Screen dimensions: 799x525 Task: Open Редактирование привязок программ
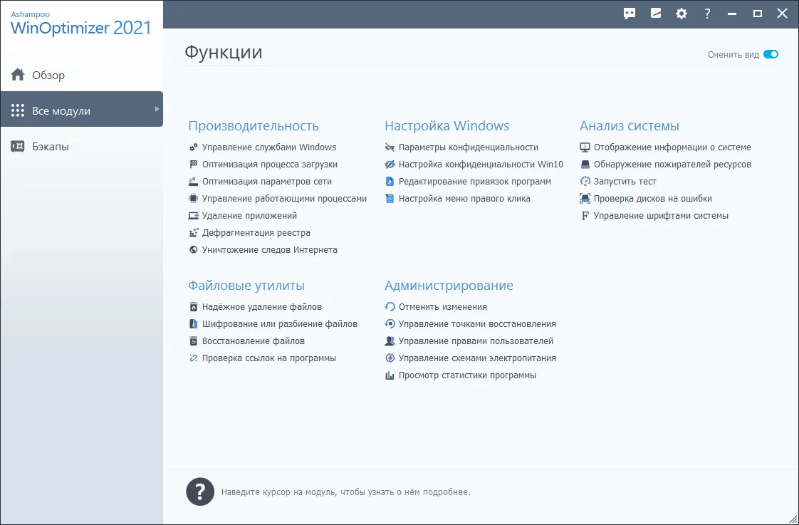pyautogui.click(x=474, y=182)
